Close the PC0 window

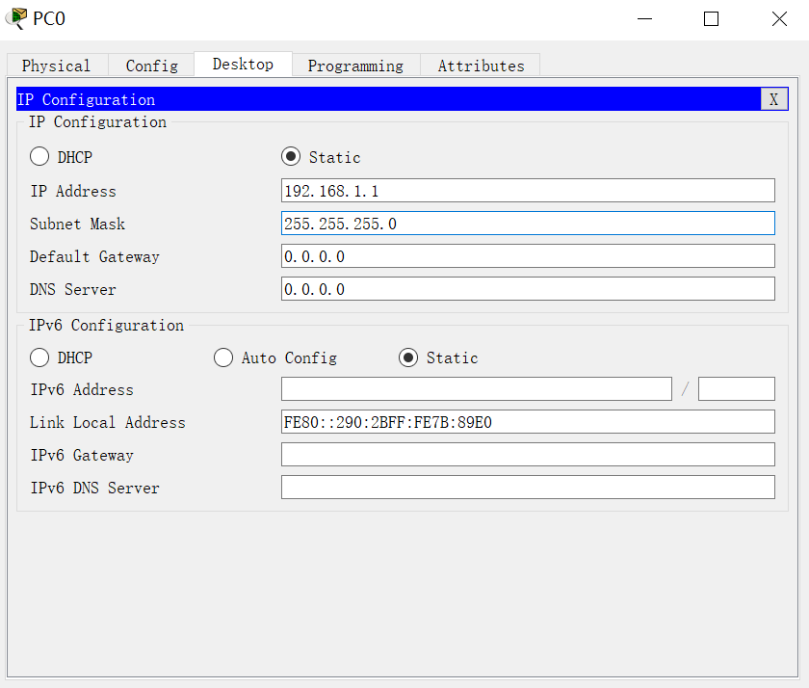tap(779, 19)
